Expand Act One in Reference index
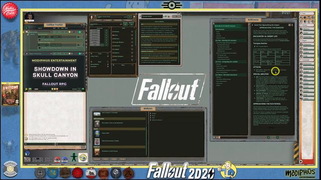The height and width of the screenshot is (180, 321). click(x=230, y=40)
